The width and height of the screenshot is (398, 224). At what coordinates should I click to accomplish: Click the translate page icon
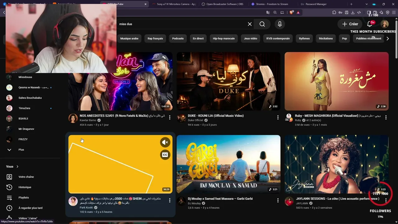(268, 12)
